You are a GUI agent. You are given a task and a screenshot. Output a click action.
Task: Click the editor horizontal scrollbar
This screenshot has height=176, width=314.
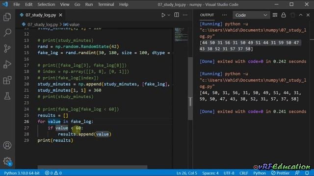coord(92,167)
